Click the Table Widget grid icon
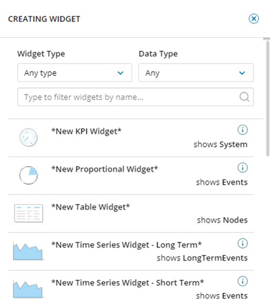 point(28,213)
